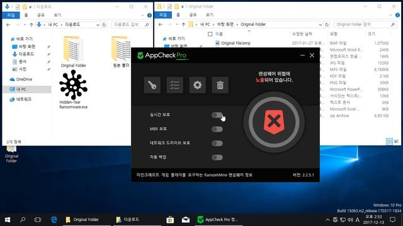
Task: Go back in 다운로드 window
Action: coord(8,25)
